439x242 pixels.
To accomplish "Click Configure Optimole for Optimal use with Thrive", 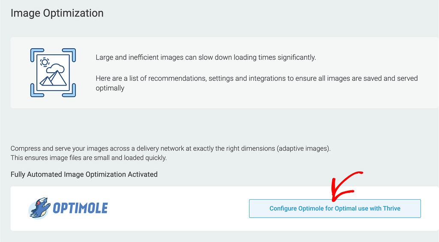I will pyautogui.click(x=335, y=209).
